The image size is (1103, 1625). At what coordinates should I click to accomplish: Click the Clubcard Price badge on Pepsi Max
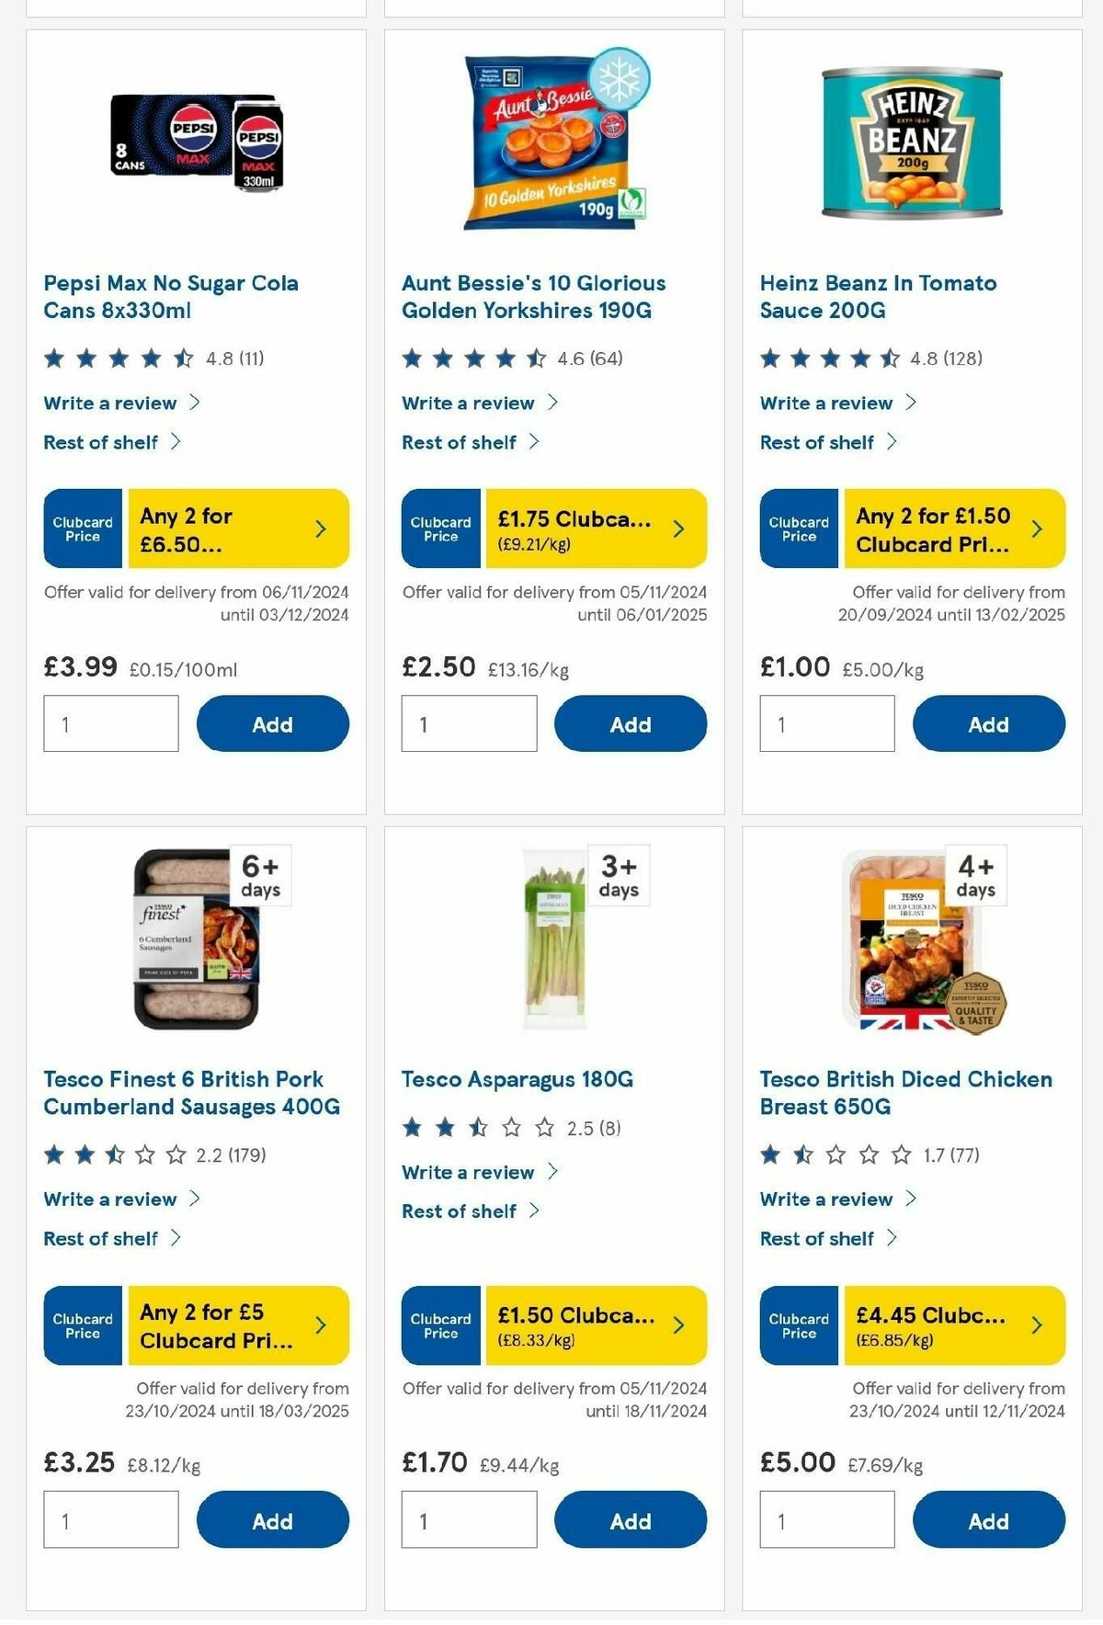(81, 528)
